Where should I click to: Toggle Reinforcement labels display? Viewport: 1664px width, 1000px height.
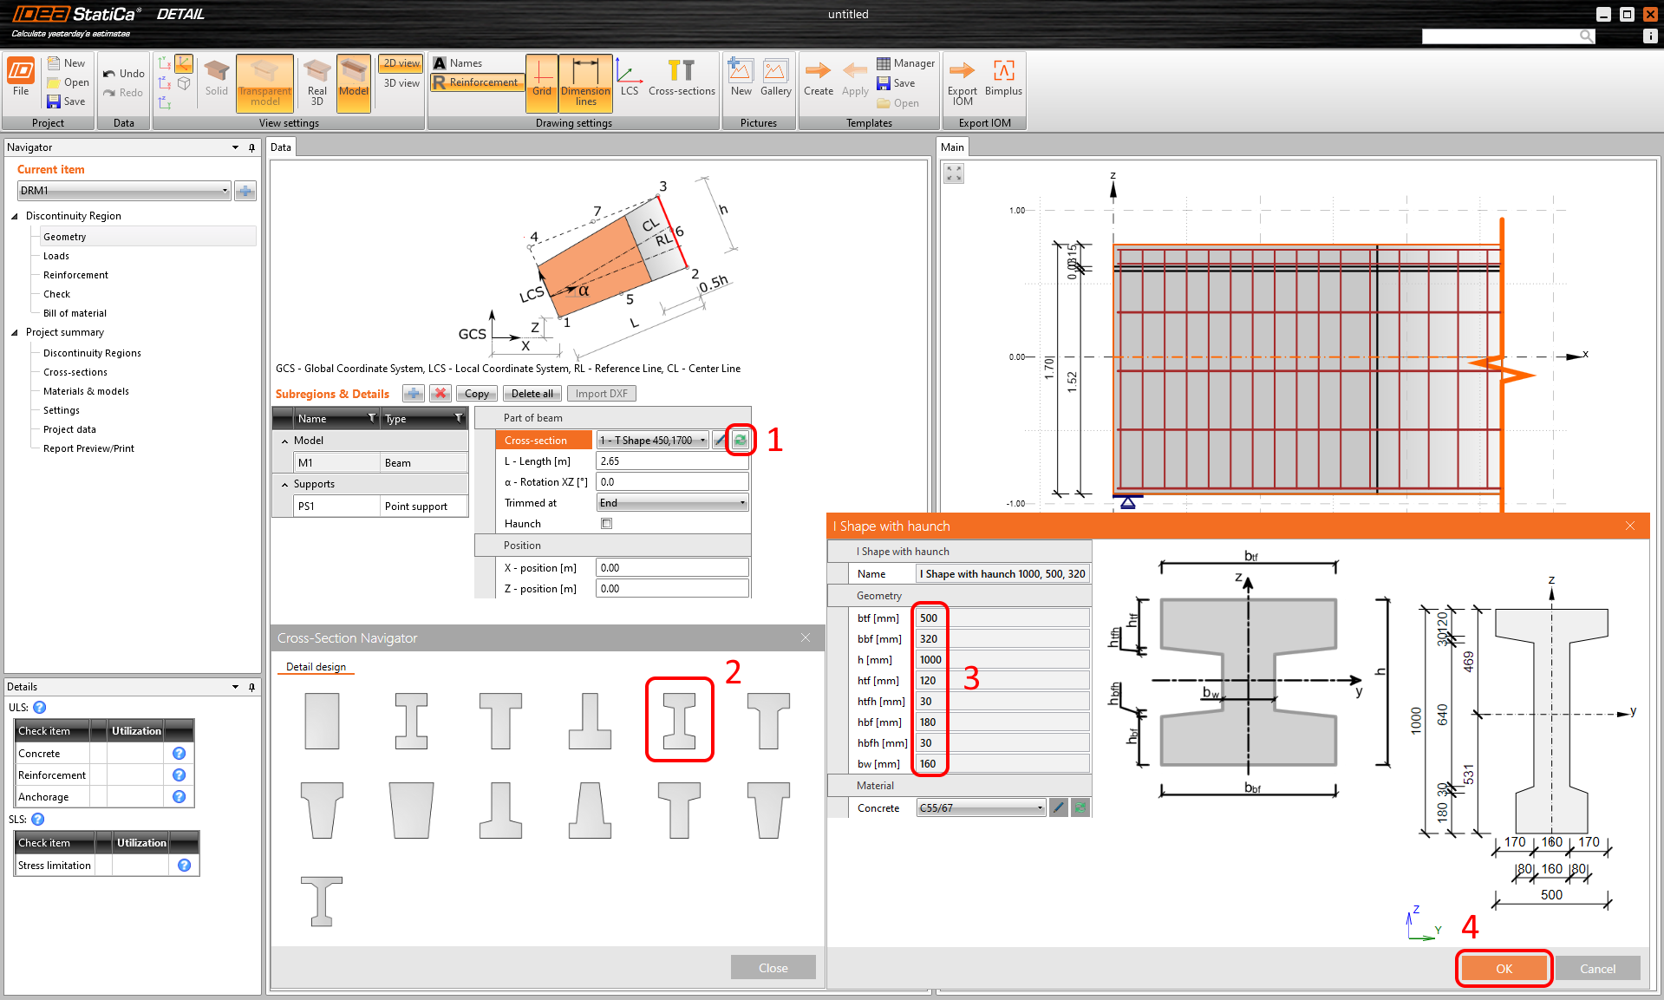(x=477, y=82)
